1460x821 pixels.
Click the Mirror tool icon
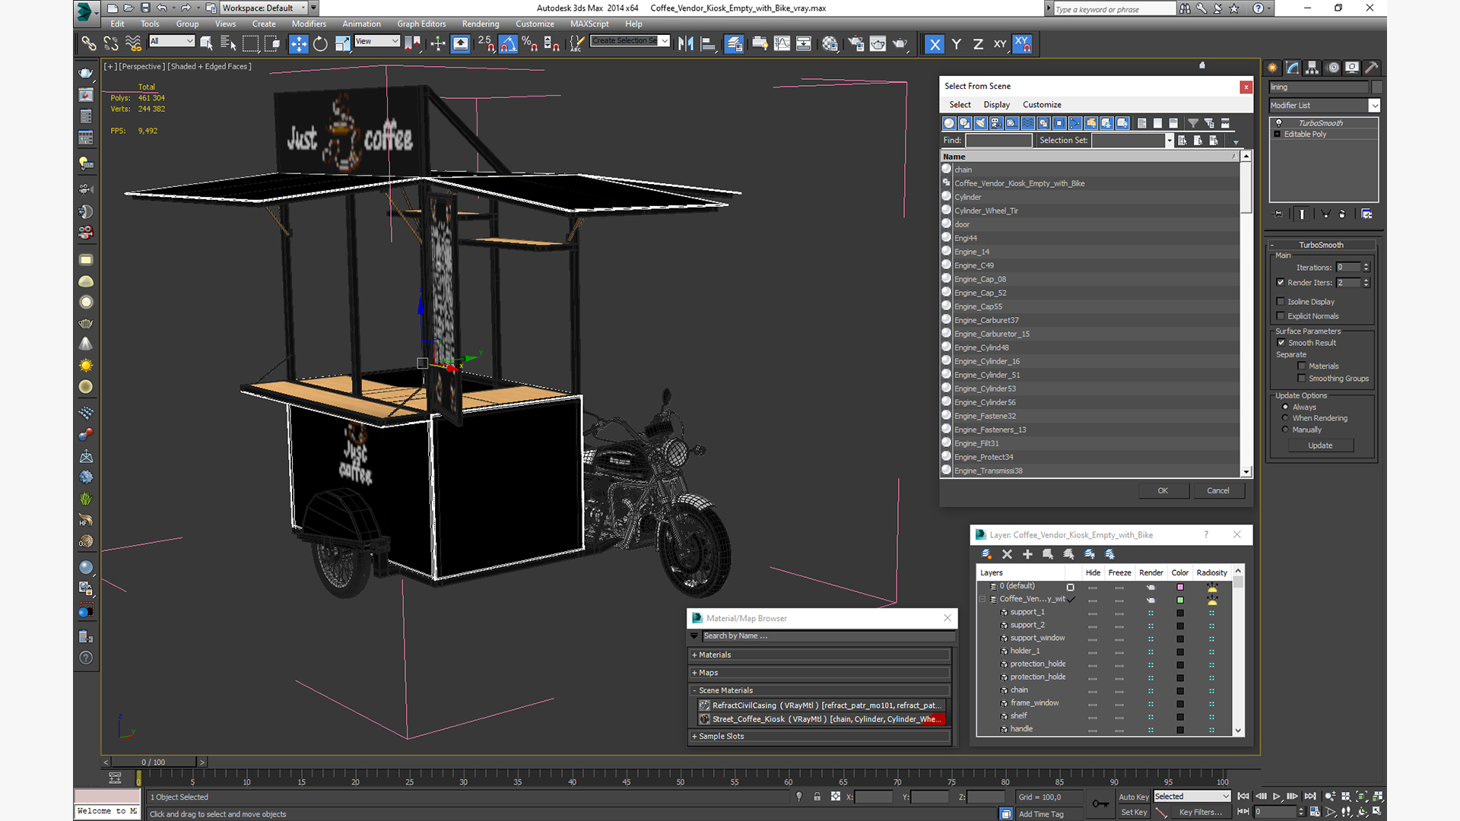coord(686,44)
